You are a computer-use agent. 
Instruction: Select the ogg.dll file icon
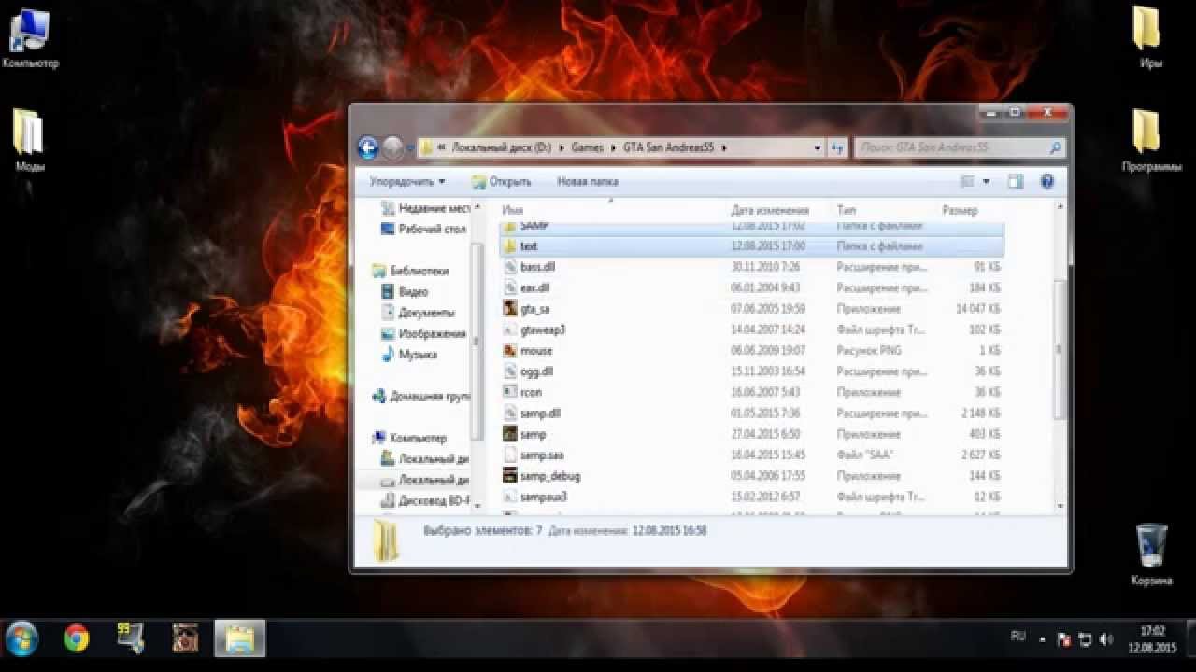click(510, 371)
